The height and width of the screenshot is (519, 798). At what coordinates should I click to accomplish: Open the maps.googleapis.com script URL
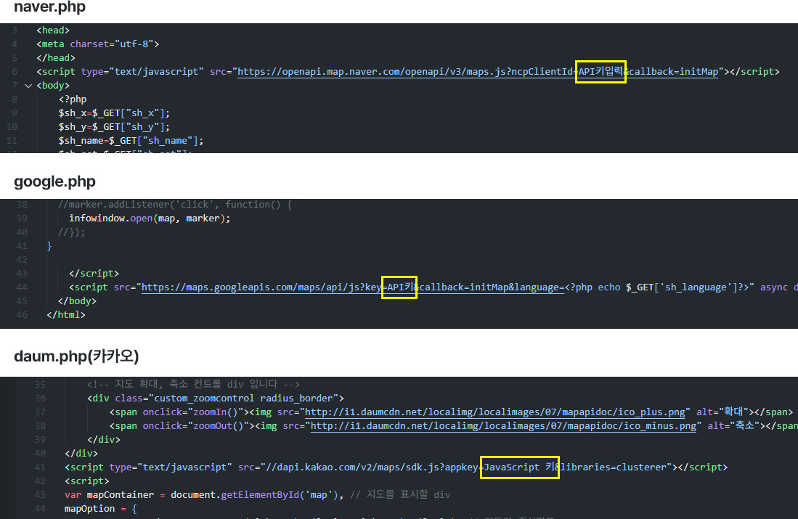(353, 287)
